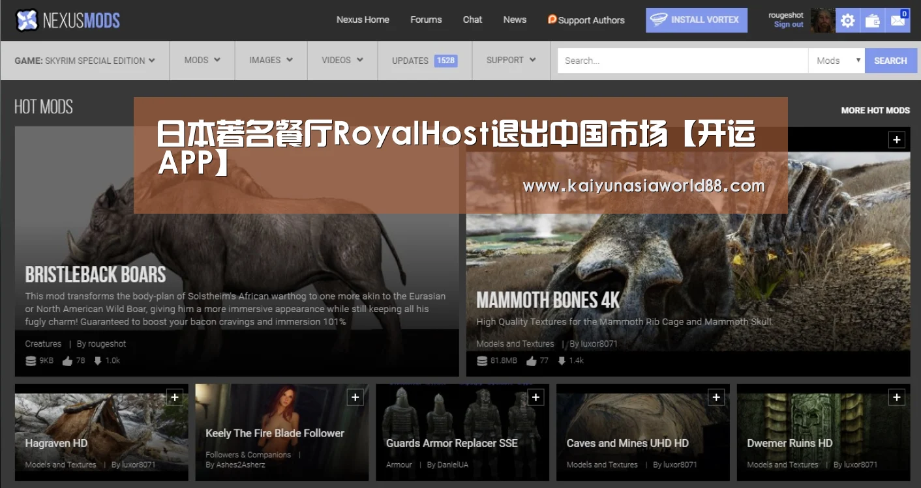Add Mammoth Bones 4K with plus icon
Screen dimensions: 921x488
click(897, 139)
